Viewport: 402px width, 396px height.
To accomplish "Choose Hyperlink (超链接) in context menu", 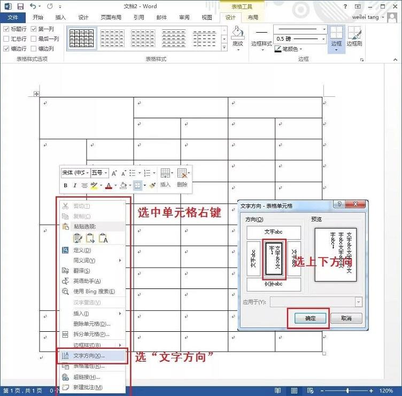I will [92, 377].
